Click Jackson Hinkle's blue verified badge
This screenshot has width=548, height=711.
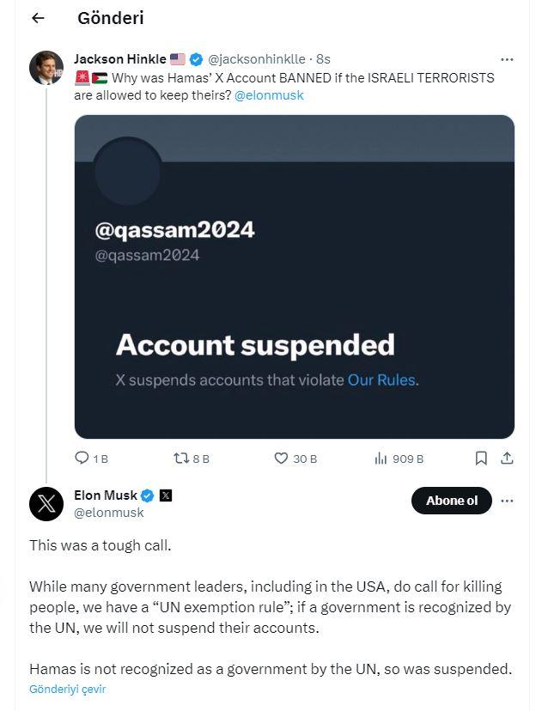click(197, 59)
